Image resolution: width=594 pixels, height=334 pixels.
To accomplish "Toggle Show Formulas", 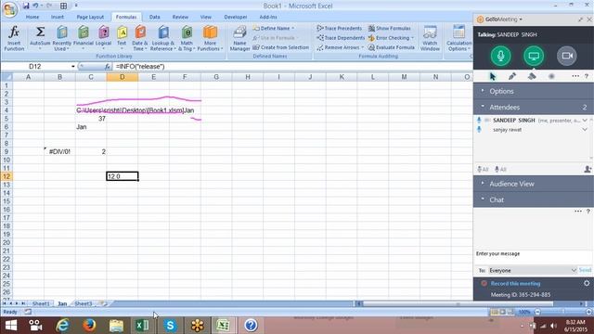I will (x=390, y=29).
